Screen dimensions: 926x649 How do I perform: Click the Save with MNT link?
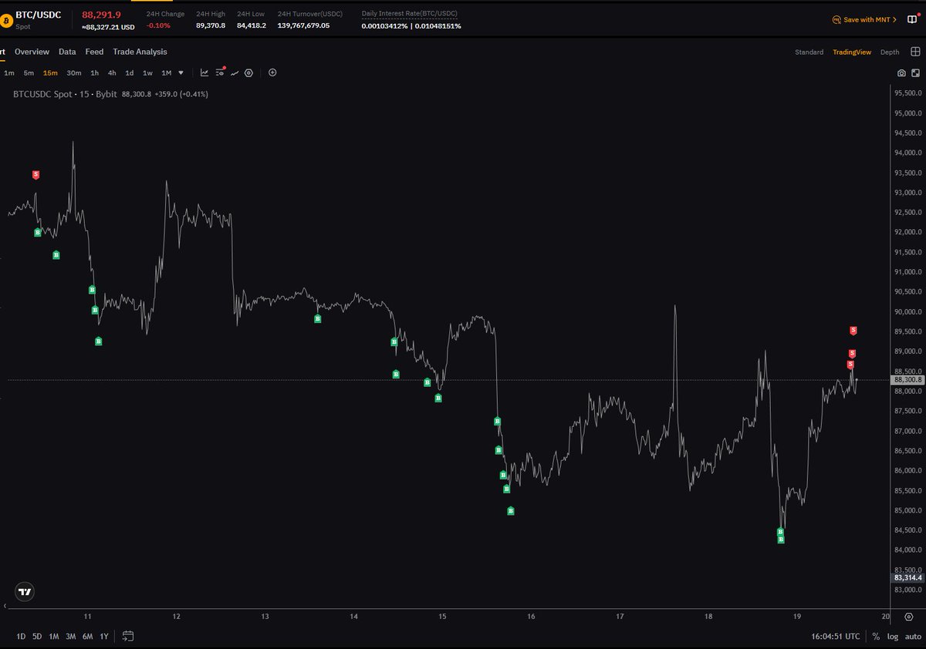864,20
